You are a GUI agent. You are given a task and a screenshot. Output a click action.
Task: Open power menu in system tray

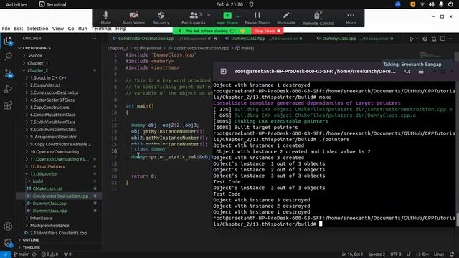[450, 4]
